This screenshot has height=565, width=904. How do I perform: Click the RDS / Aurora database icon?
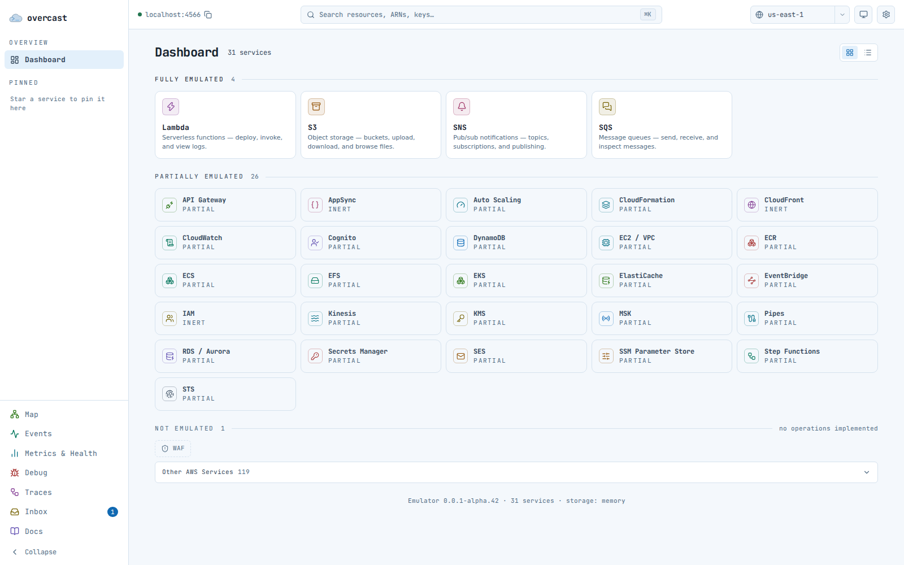click(x=169, y=357)
